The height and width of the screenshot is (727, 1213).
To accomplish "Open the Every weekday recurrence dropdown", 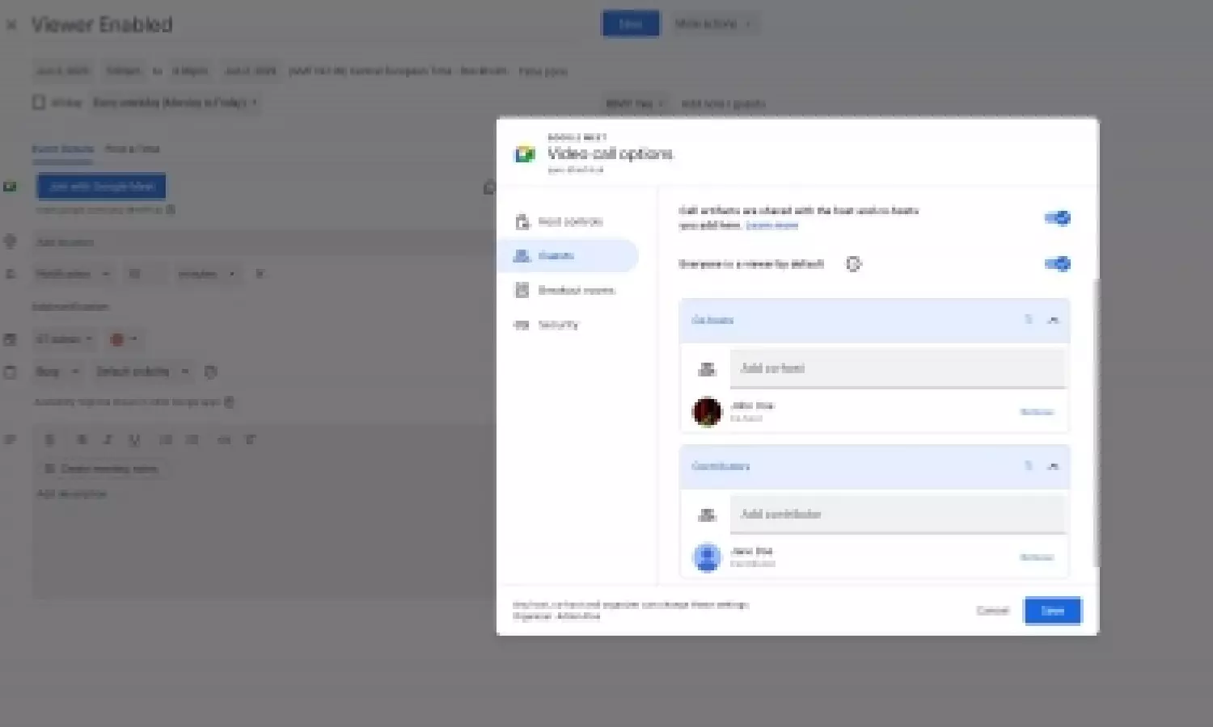I will 175,103.
